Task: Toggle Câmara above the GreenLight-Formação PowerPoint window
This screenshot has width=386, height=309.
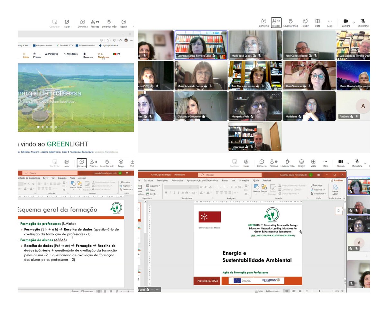Action: pos(341,163)
